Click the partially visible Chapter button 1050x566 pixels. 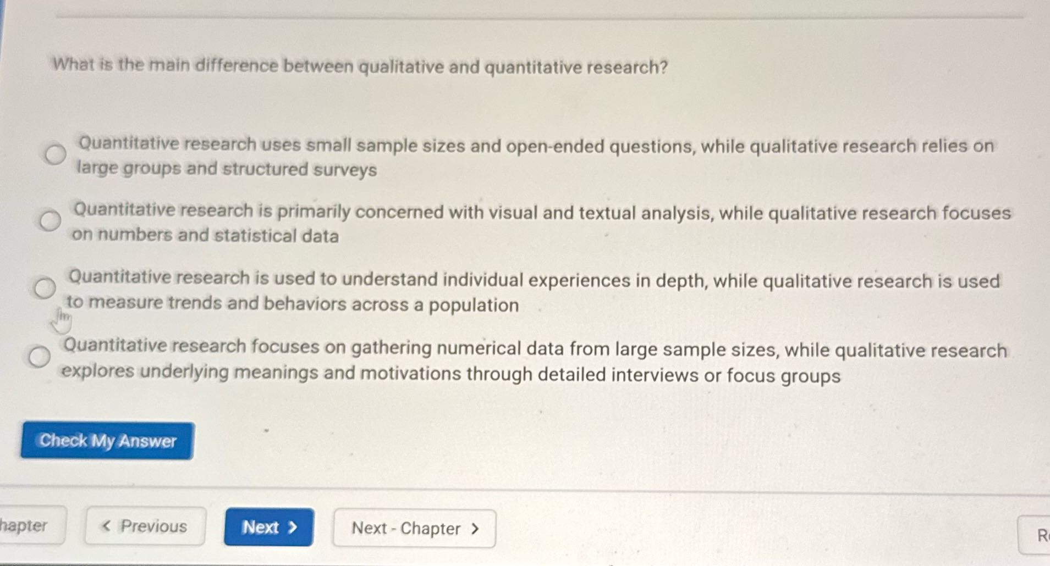click(x=25, y=526)
